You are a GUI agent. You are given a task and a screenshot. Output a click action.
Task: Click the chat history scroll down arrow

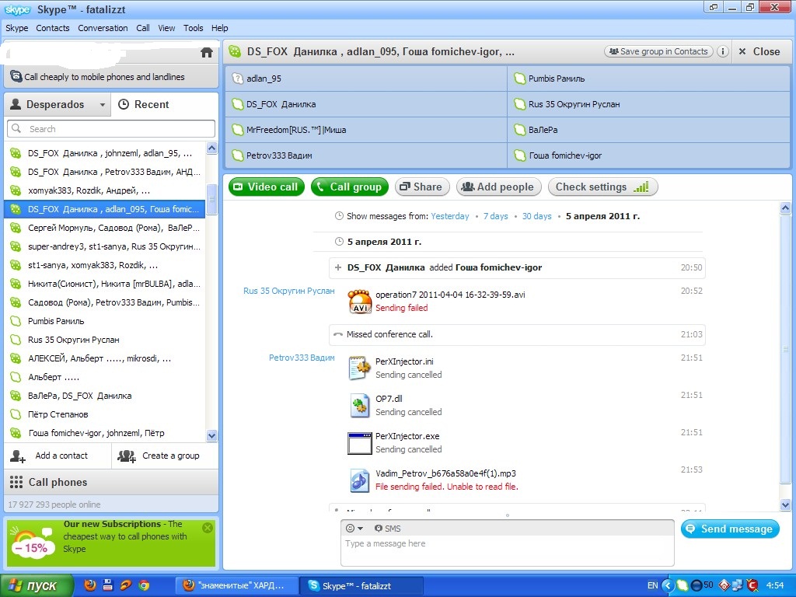[x=785, y=504]
